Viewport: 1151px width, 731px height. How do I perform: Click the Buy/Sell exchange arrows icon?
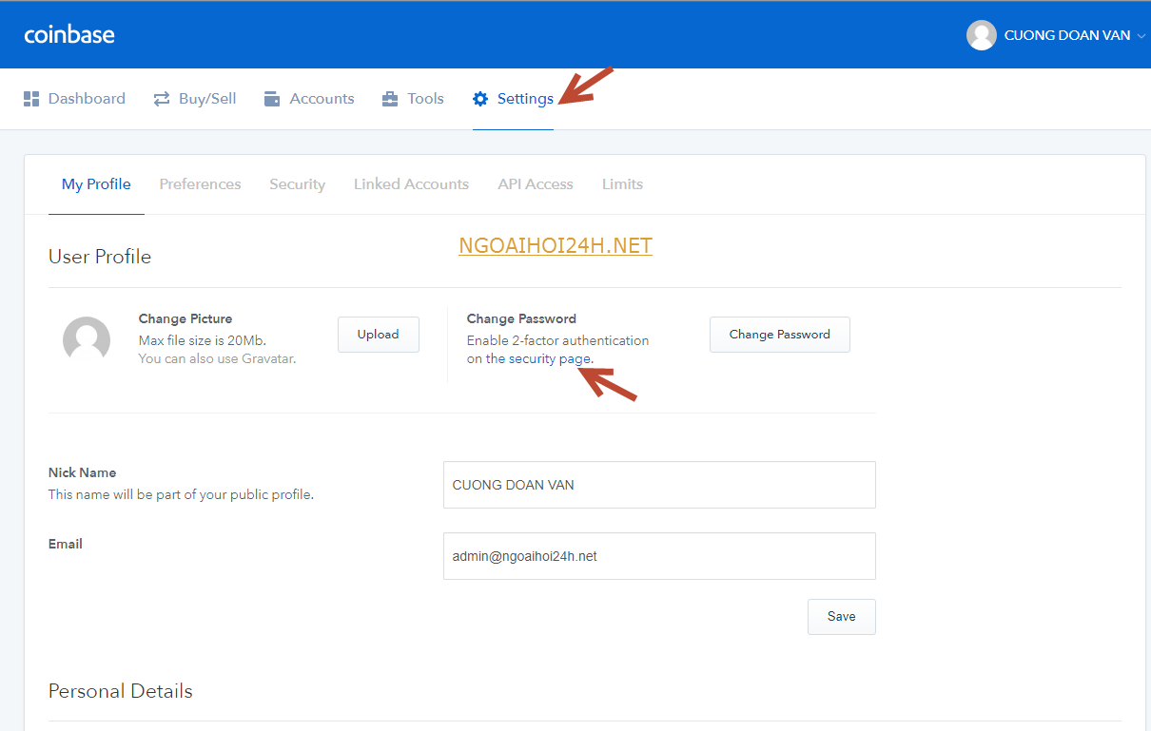tap(162, 99)
